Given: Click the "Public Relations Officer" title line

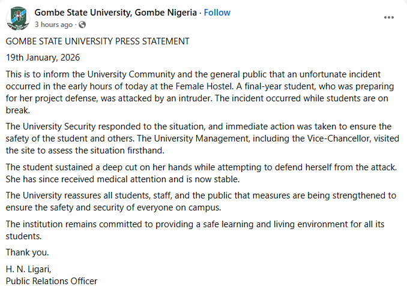Looking at the screenshot, I should [x=52, y=280].
